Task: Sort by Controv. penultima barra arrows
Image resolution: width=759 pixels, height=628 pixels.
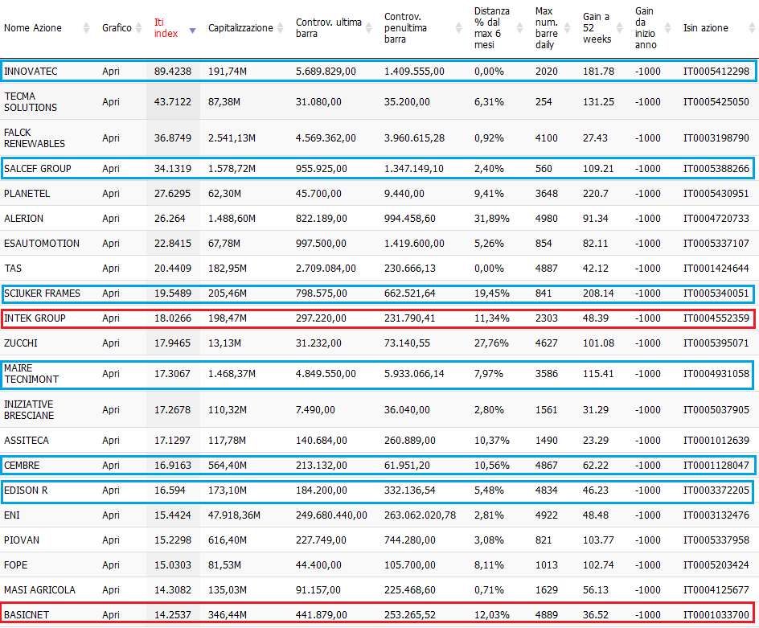Action: 458,28
